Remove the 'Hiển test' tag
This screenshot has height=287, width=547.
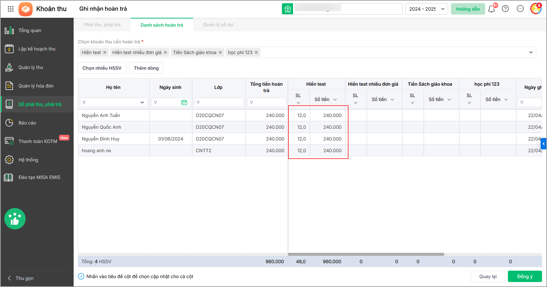(105, 52)
